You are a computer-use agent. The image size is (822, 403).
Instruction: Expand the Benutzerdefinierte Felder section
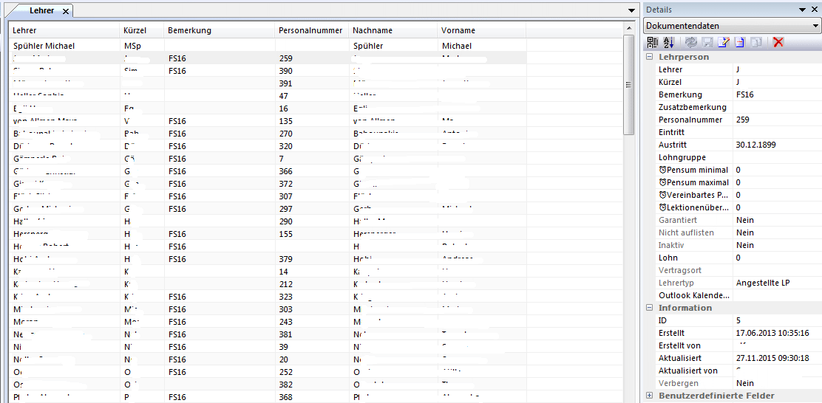tap(650, 396)
